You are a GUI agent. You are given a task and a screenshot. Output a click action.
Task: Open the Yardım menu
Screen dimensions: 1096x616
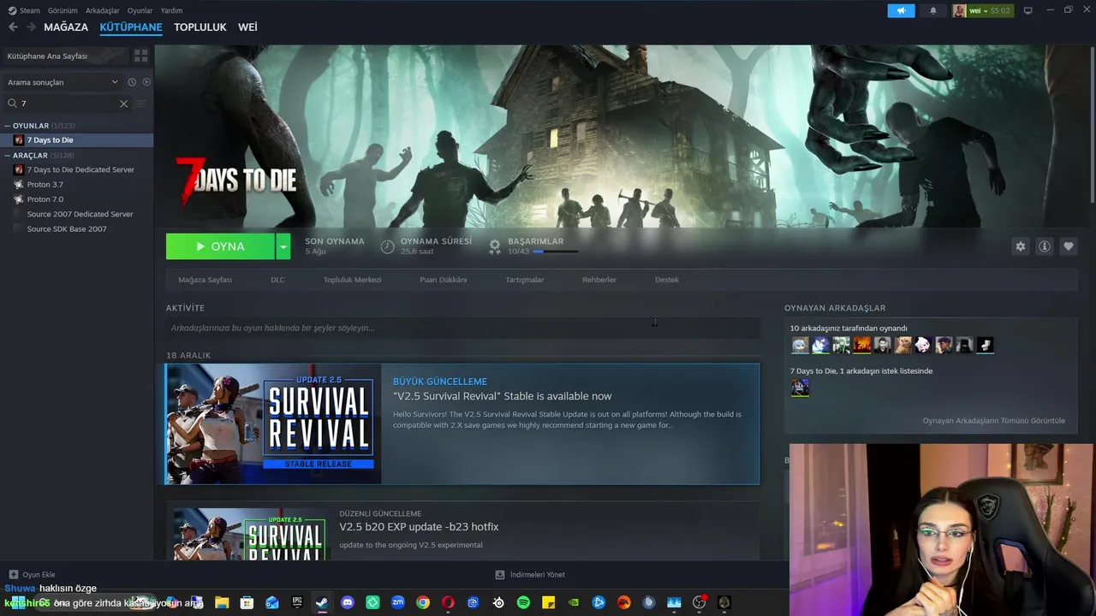coord(172,10)
